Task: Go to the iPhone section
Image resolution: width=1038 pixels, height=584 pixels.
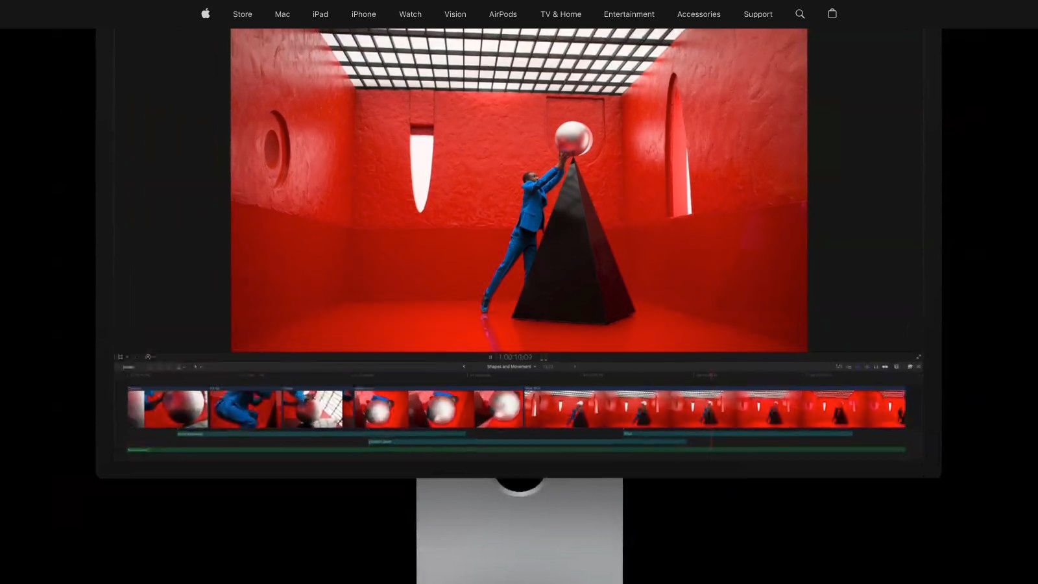Action: click(x=363, y=14)
